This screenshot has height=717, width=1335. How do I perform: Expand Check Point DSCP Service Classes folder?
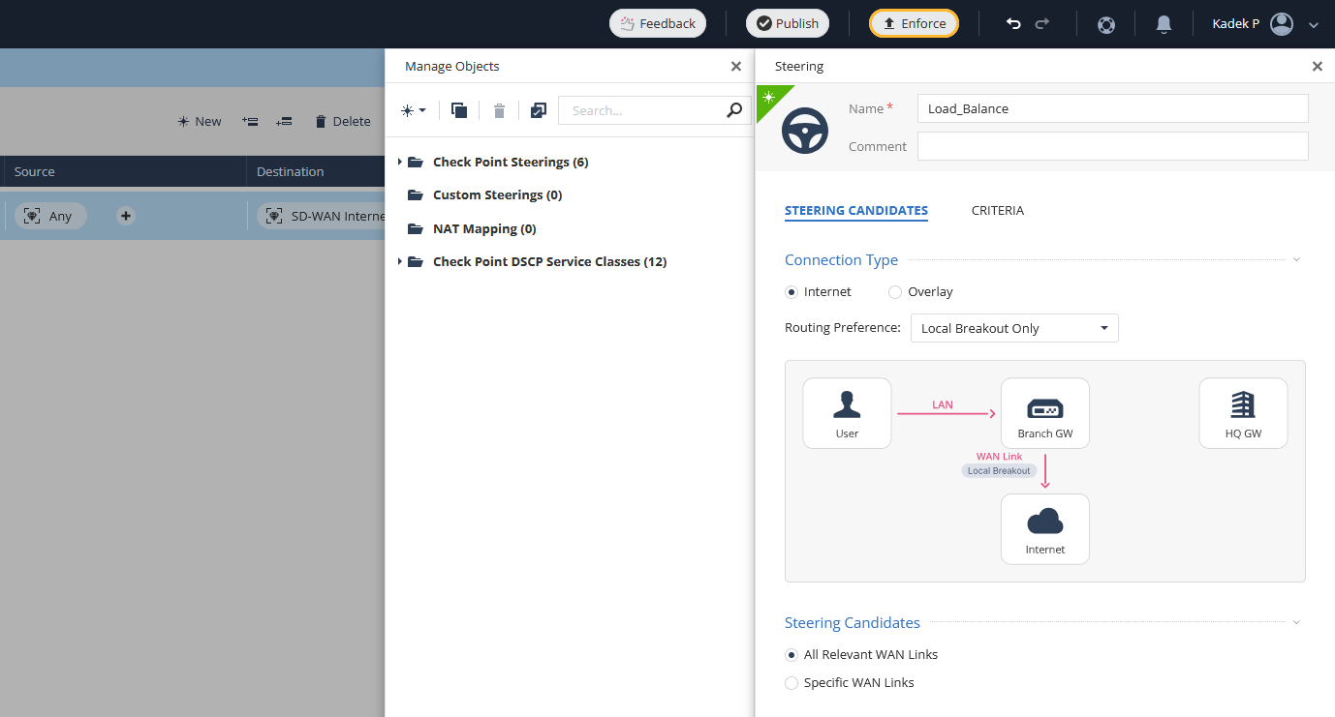coord(400,261)
